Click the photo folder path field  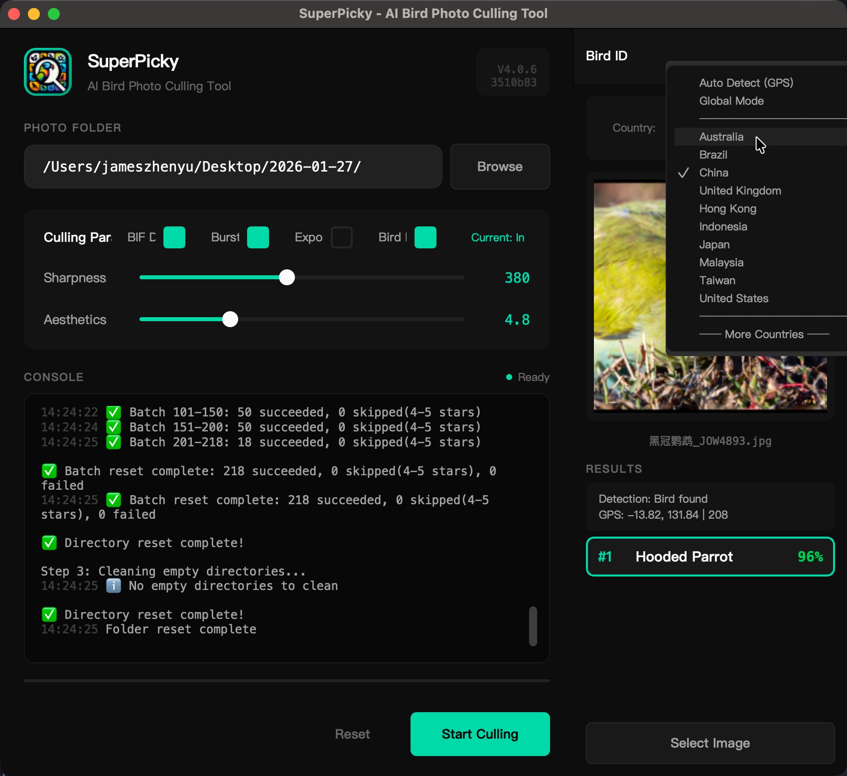233,167
